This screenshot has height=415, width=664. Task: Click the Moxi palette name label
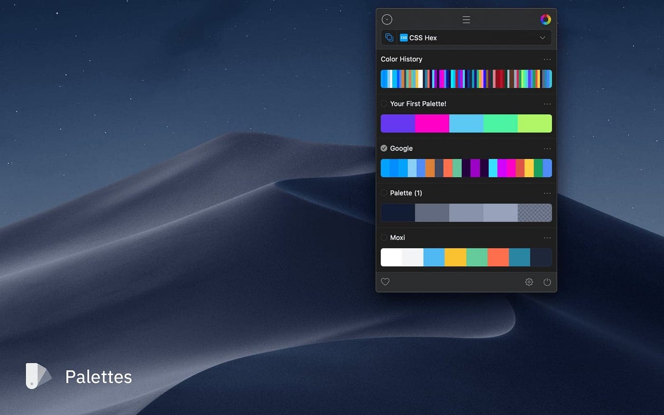point(397,238)
